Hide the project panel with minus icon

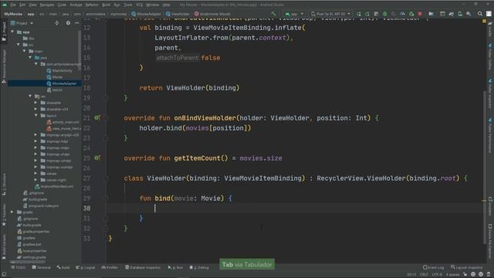[77, 23]
